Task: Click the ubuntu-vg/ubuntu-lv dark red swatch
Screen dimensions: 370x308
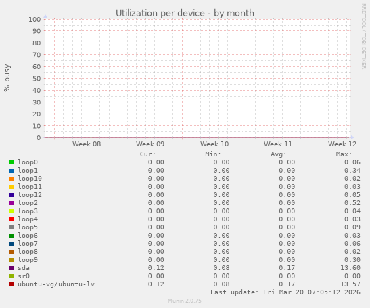Action: 11,284
